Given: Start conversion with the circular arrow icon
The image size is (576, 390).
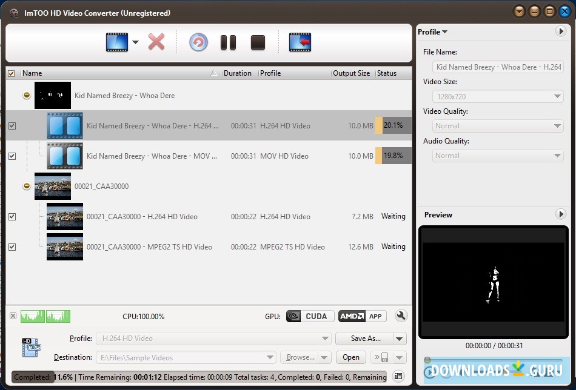Looking at the screenshot, I should tap(198, 42).
